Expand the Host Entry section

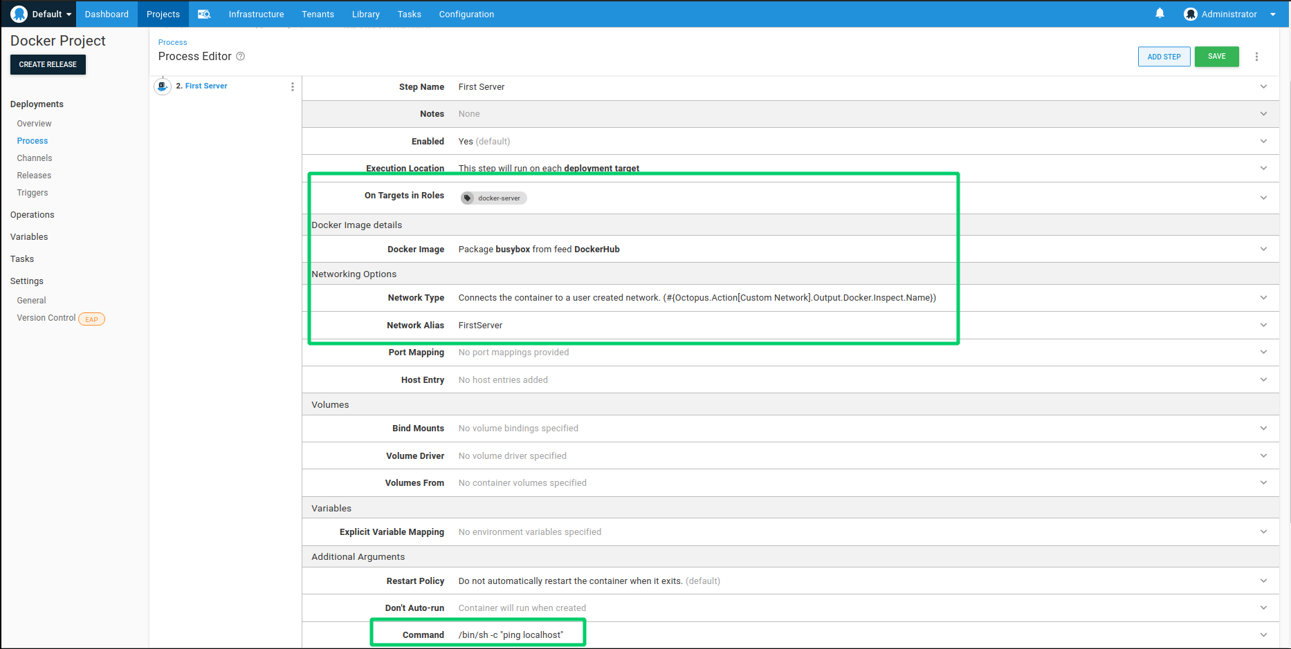[x=1263, y=379]
